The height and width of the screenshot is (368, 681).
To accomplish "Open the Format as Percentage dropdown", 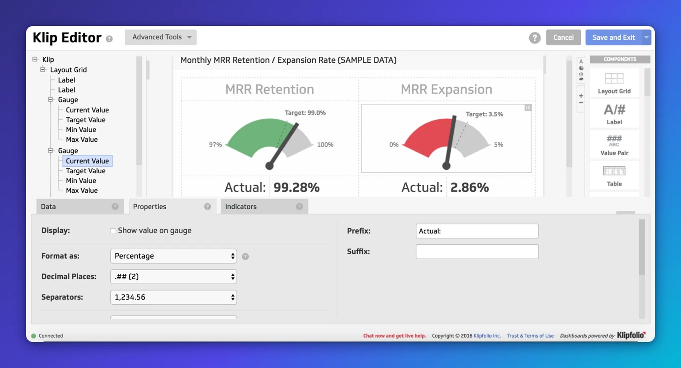I will (x=173, y=256).
